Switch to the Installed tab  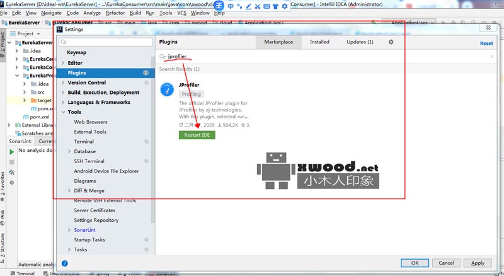coord(319,42)
